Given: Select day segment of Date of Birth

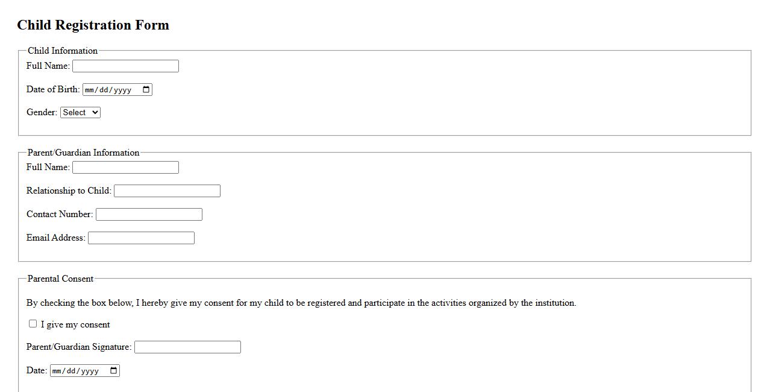Looking at the screenshot, I should click(x=105, y=90).
